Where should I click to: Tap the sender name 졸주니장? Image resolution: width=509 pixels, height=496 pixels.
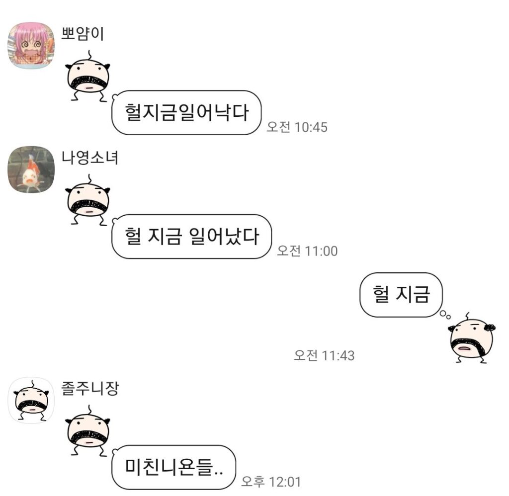(x=90, y=388)
